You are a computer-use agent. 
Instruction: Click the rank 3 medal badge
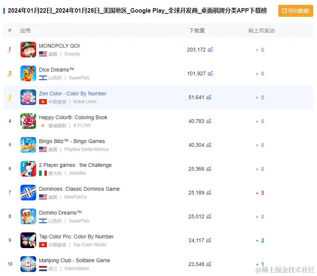click(x=10, y=98)
